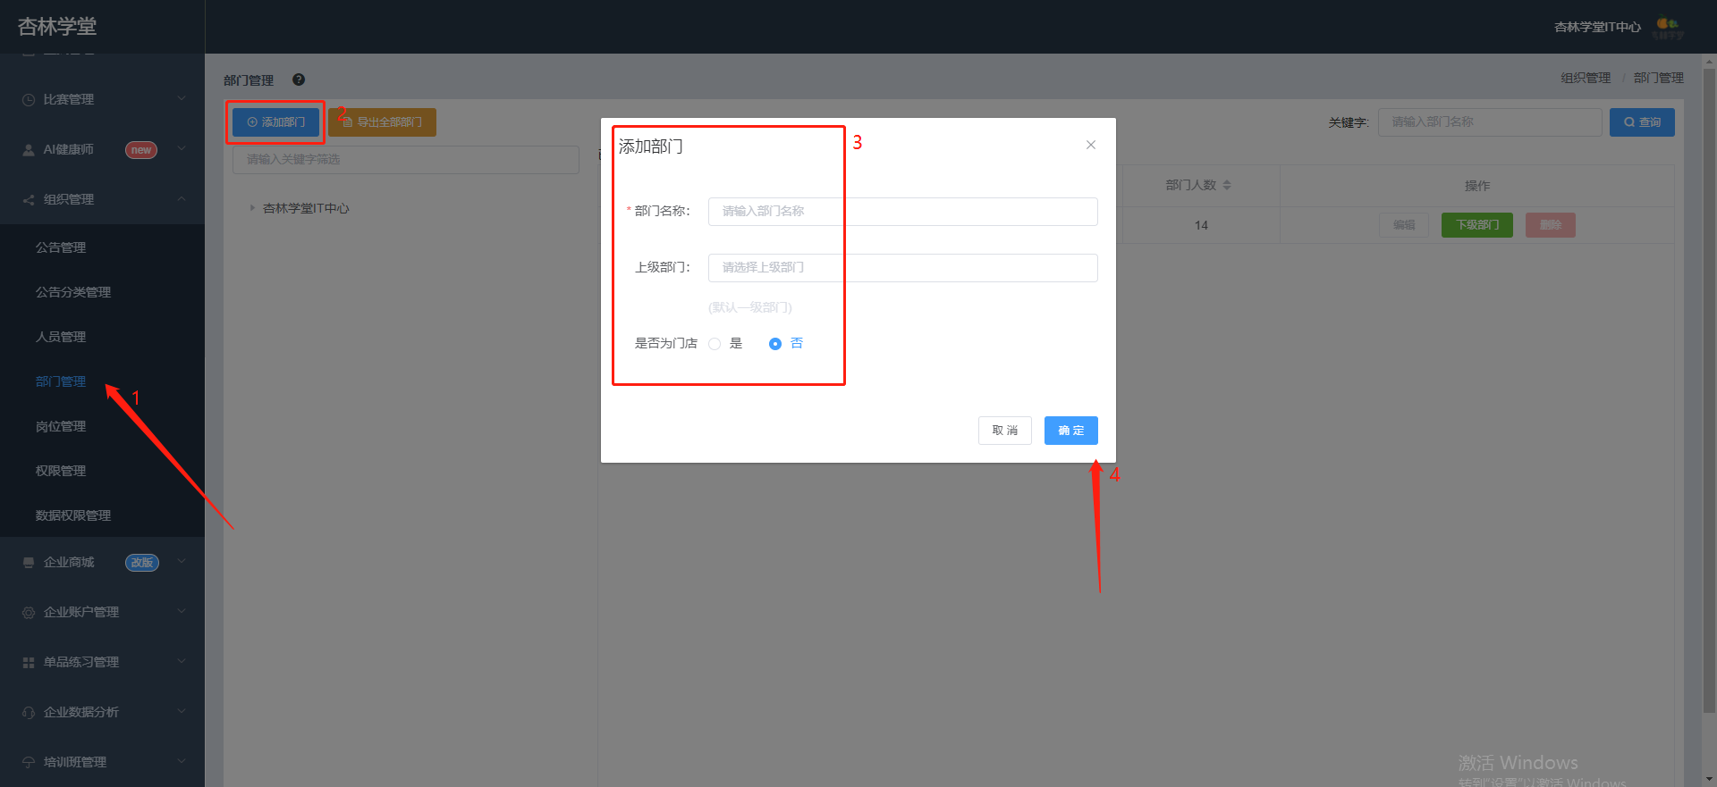
Task: Select 否 radio for 是否为门店
Action: tap(775, 344)
